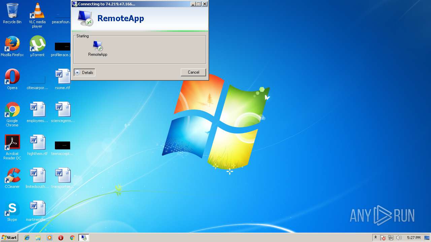Click the Show desktop button
This screenshot has width=431, height=242.
[x=427, y=238]
